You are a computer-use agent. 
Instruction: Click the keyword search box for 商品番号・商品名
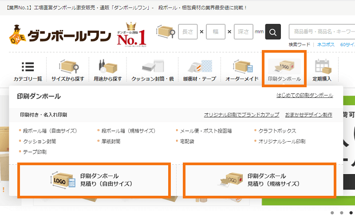[x=322, y=31]
